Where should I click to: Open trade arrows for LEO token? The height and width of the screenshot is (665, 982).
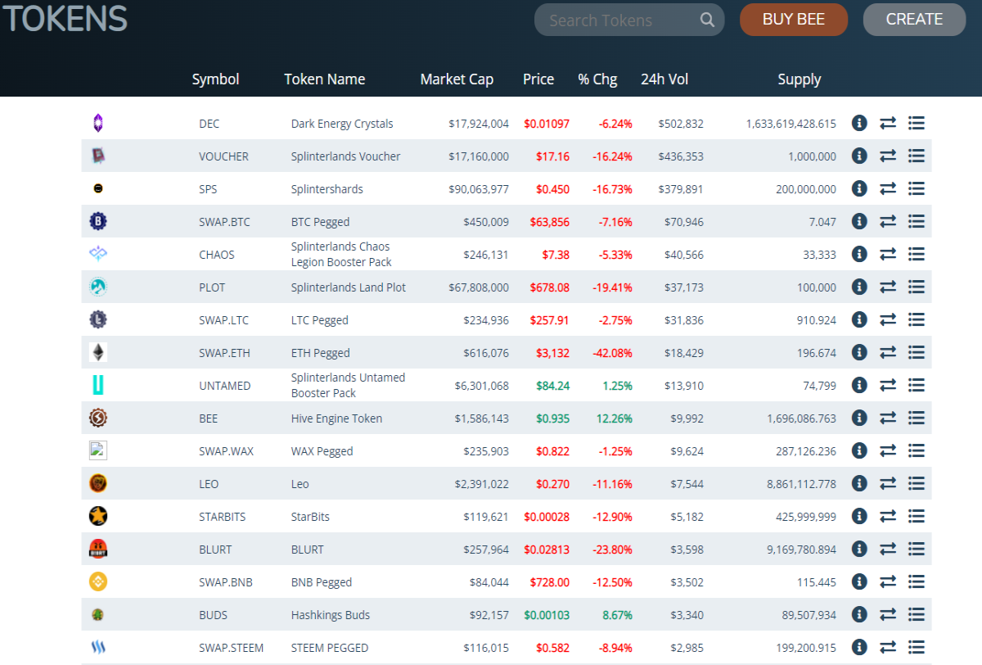tap(888, 483)
